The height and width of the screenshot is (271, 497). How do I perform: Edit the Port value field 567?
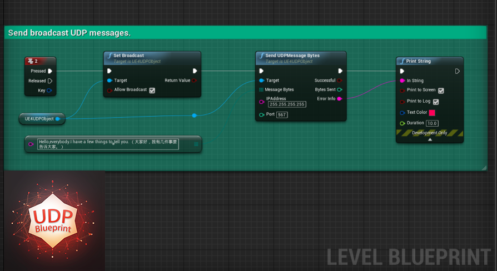click(x=282, y=114)
